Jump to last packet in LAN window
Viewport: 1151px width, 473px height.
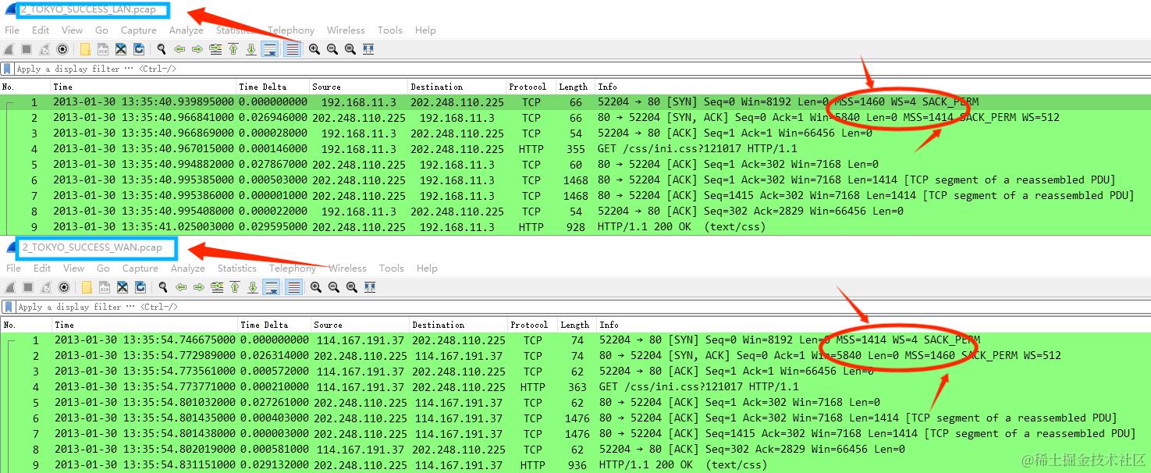pos(251,49)
